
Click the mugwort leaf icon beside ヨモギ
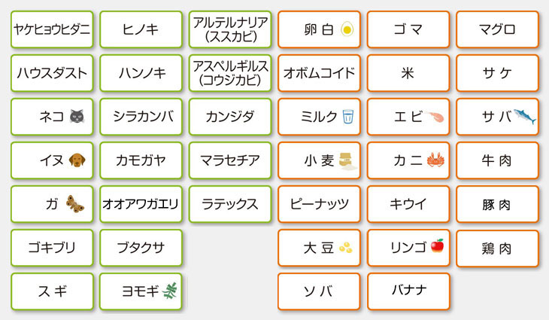[x=170, y=291]
